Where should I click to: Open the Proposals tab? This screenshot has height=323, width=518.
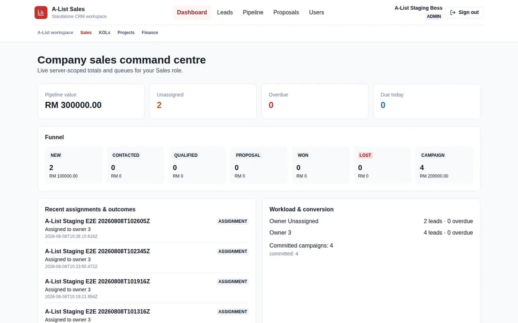tap(286, 12)
